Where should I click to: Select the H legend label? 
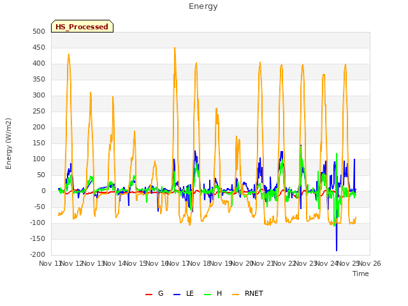[x=219, y=293]
